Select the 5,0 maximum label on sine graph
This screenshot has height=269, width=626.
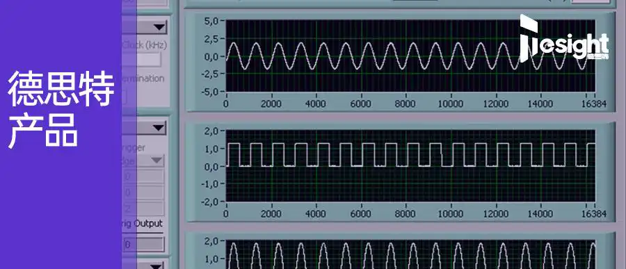click(211, 21)
